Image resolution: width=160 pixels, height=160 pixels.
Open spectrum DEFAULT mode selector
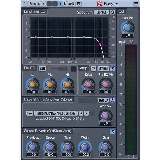(101, 12)
